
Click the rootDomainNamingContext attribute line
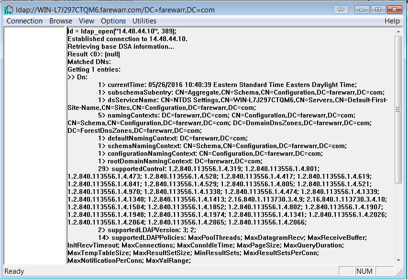180,161
